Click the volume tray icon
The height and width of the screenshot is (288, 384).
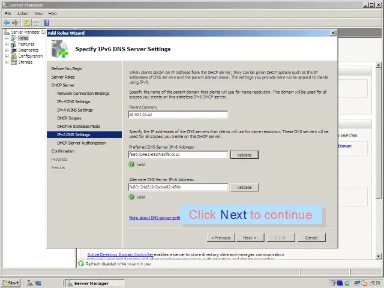(x=364, y=283)
